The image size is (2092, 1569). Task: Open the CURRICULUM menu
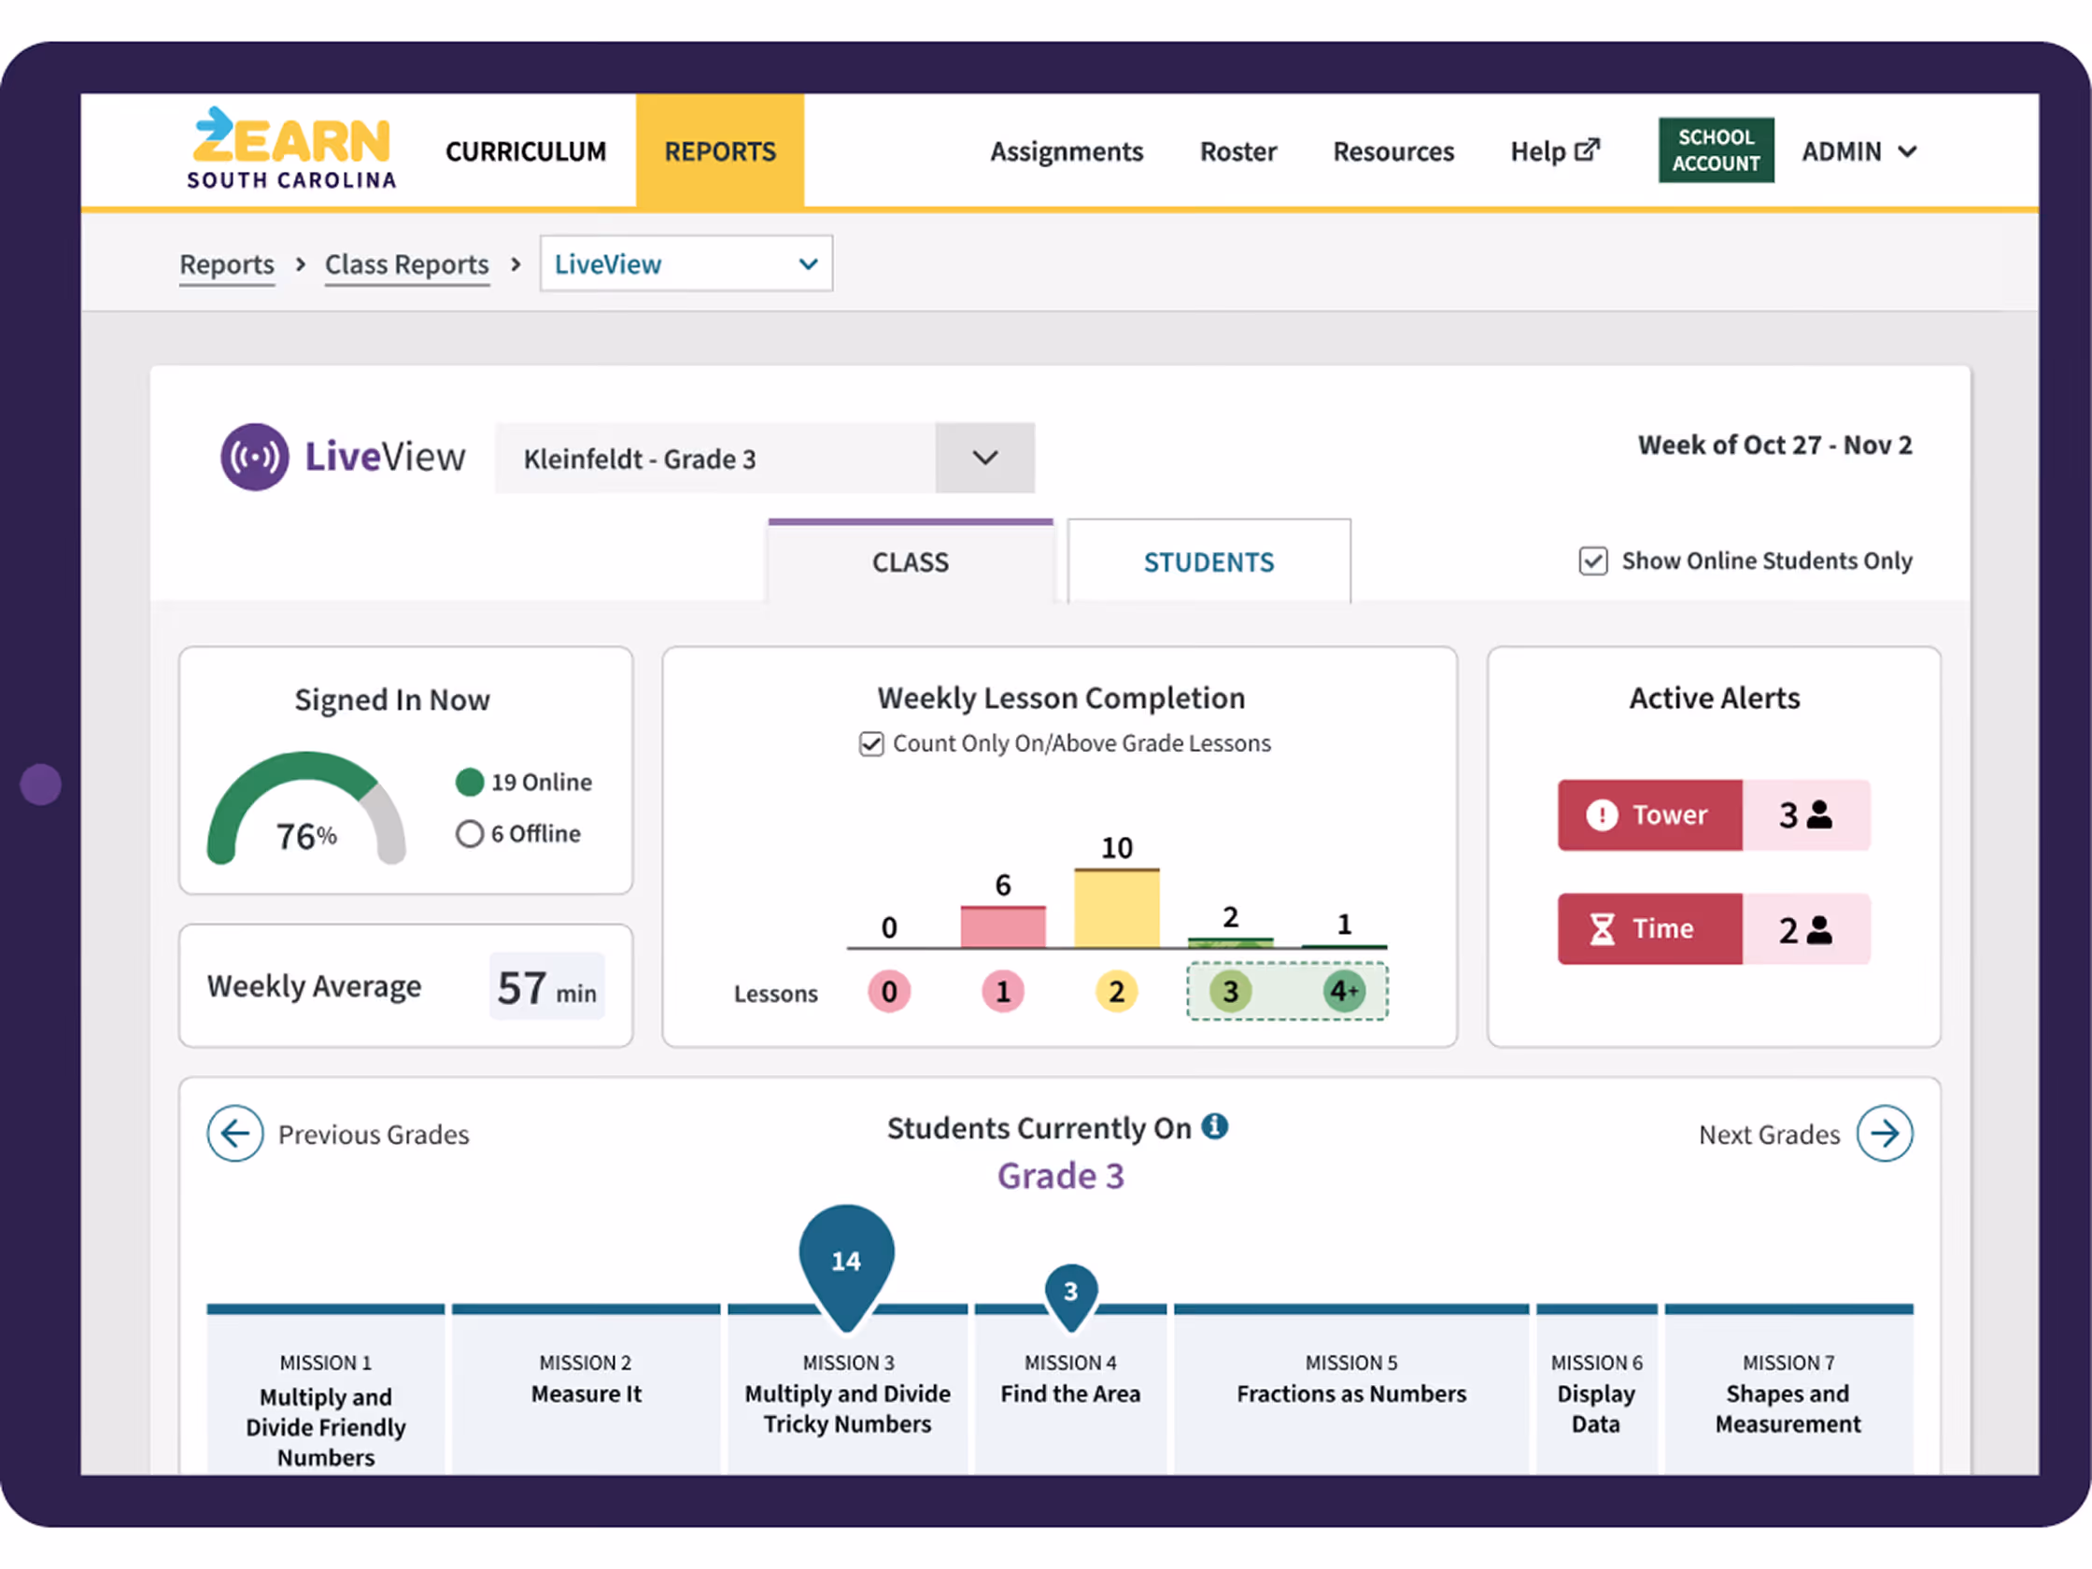coord(526,151)
